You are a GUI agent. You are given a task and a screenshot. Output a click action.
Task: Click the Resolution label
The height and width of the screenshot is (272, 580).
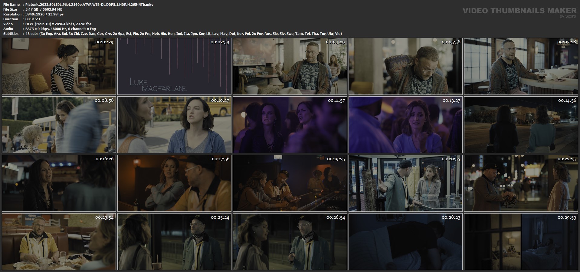tap(12, 14)
